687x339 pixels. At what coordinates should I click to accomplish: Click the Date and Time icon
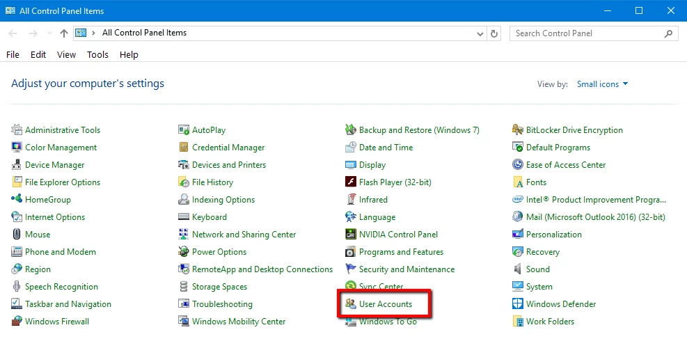[x=351, y=147]
